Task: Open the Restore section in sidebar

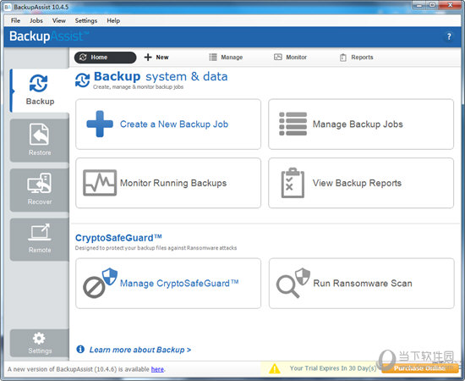Action: pyautogui.click(x=40, y=141)
